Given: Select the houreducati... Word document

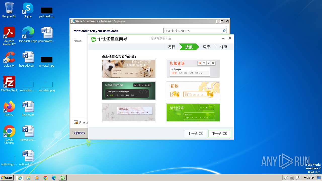Looking at the screenshot, I should [28, 59].
